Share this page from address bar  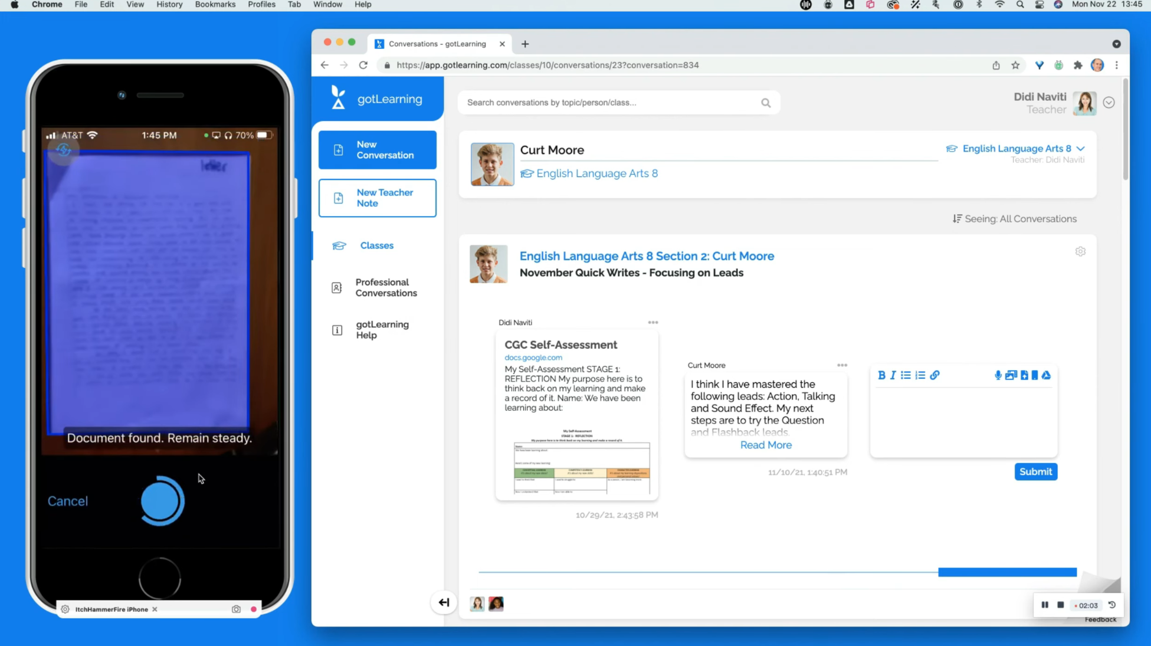coord(996,65)
